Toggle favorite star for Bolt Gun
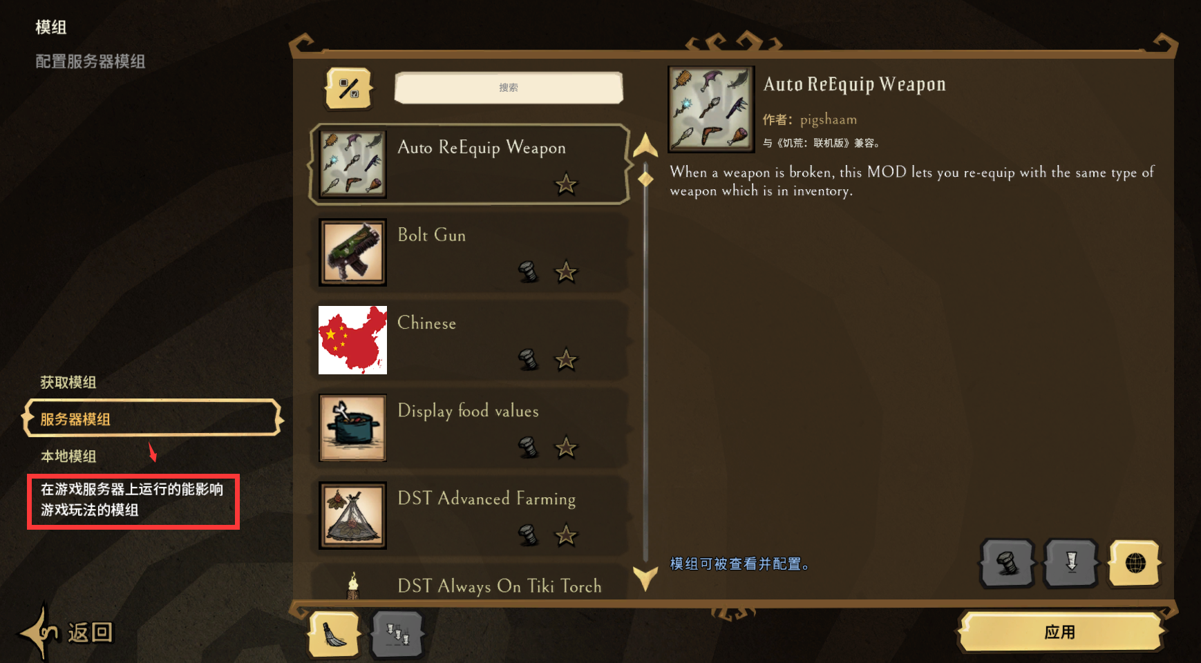Screen dimensions: 1201x663 point(566,271)
